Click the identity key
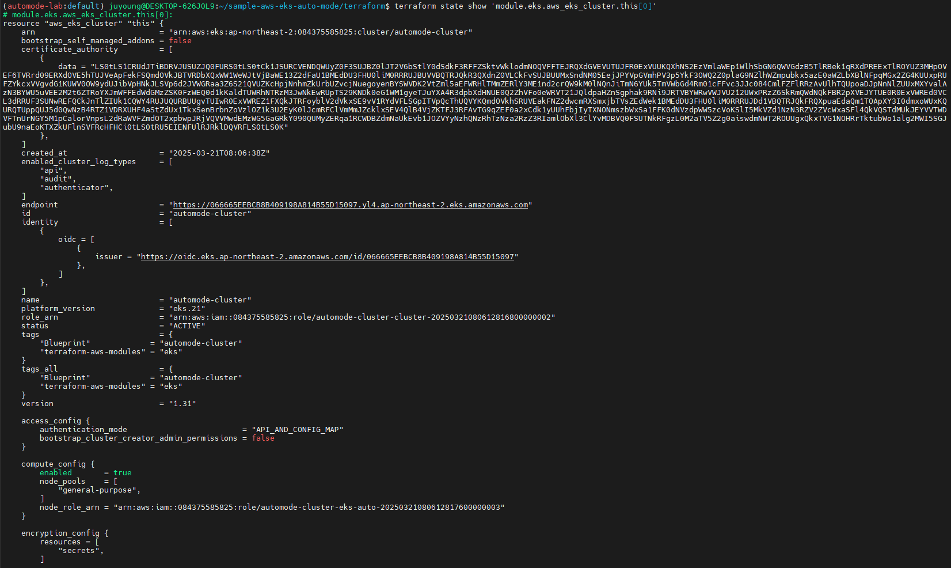 pyautogui.click(x=40, y=222)
